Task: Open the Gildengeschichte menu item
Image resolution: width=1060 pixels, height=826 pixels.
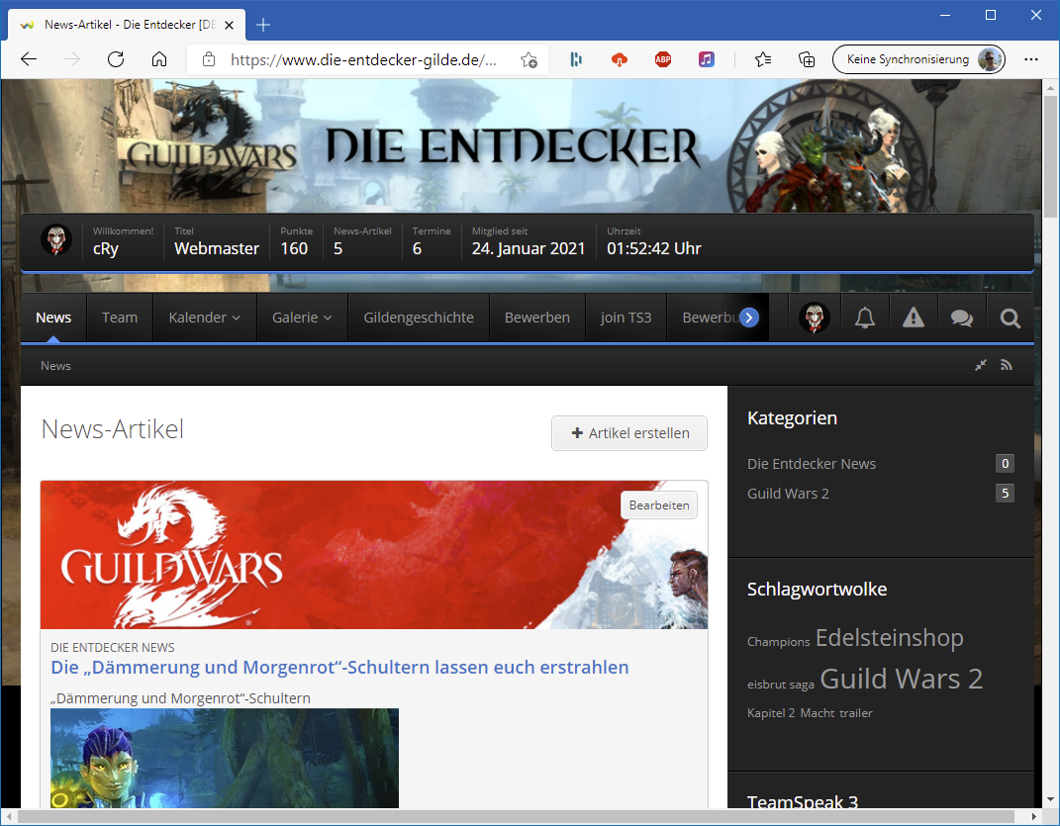Action: coord(419,318)
